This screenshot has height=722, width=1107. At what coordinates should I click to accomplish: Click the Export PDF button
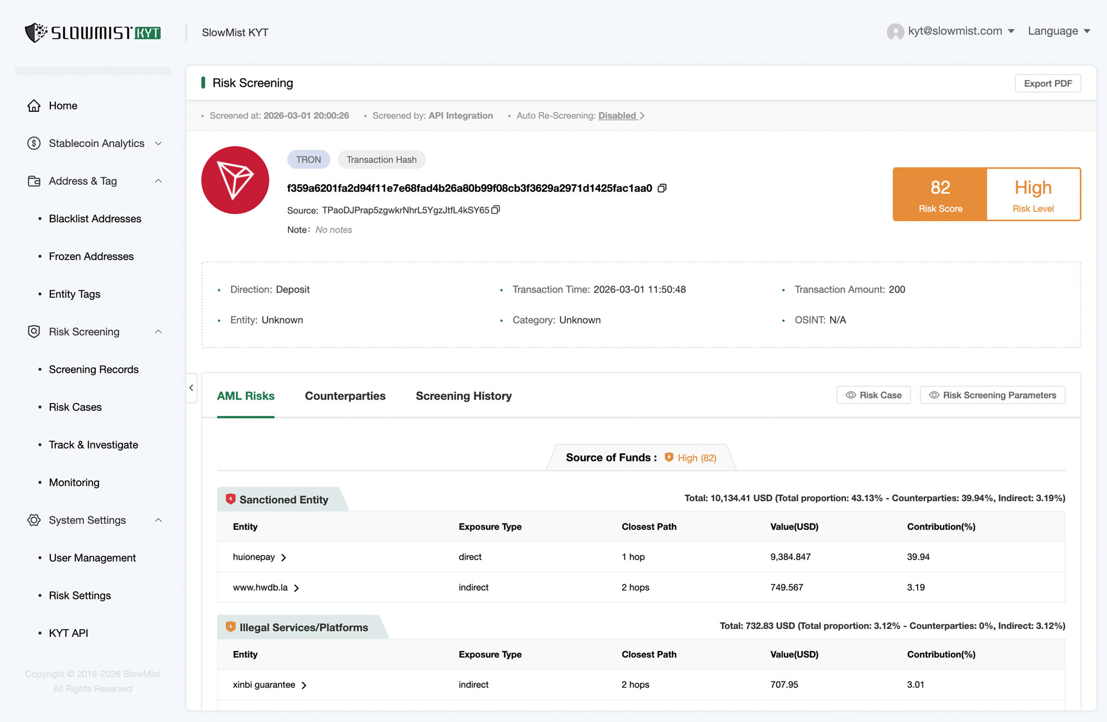[1047, 84]
